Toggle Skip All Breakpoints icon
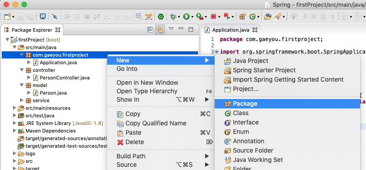366x170 pixels. (x=55, y=17)
